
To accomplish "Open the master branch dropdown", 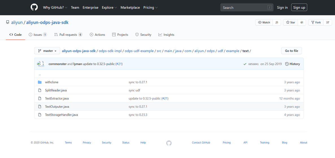I will [47, 51].
